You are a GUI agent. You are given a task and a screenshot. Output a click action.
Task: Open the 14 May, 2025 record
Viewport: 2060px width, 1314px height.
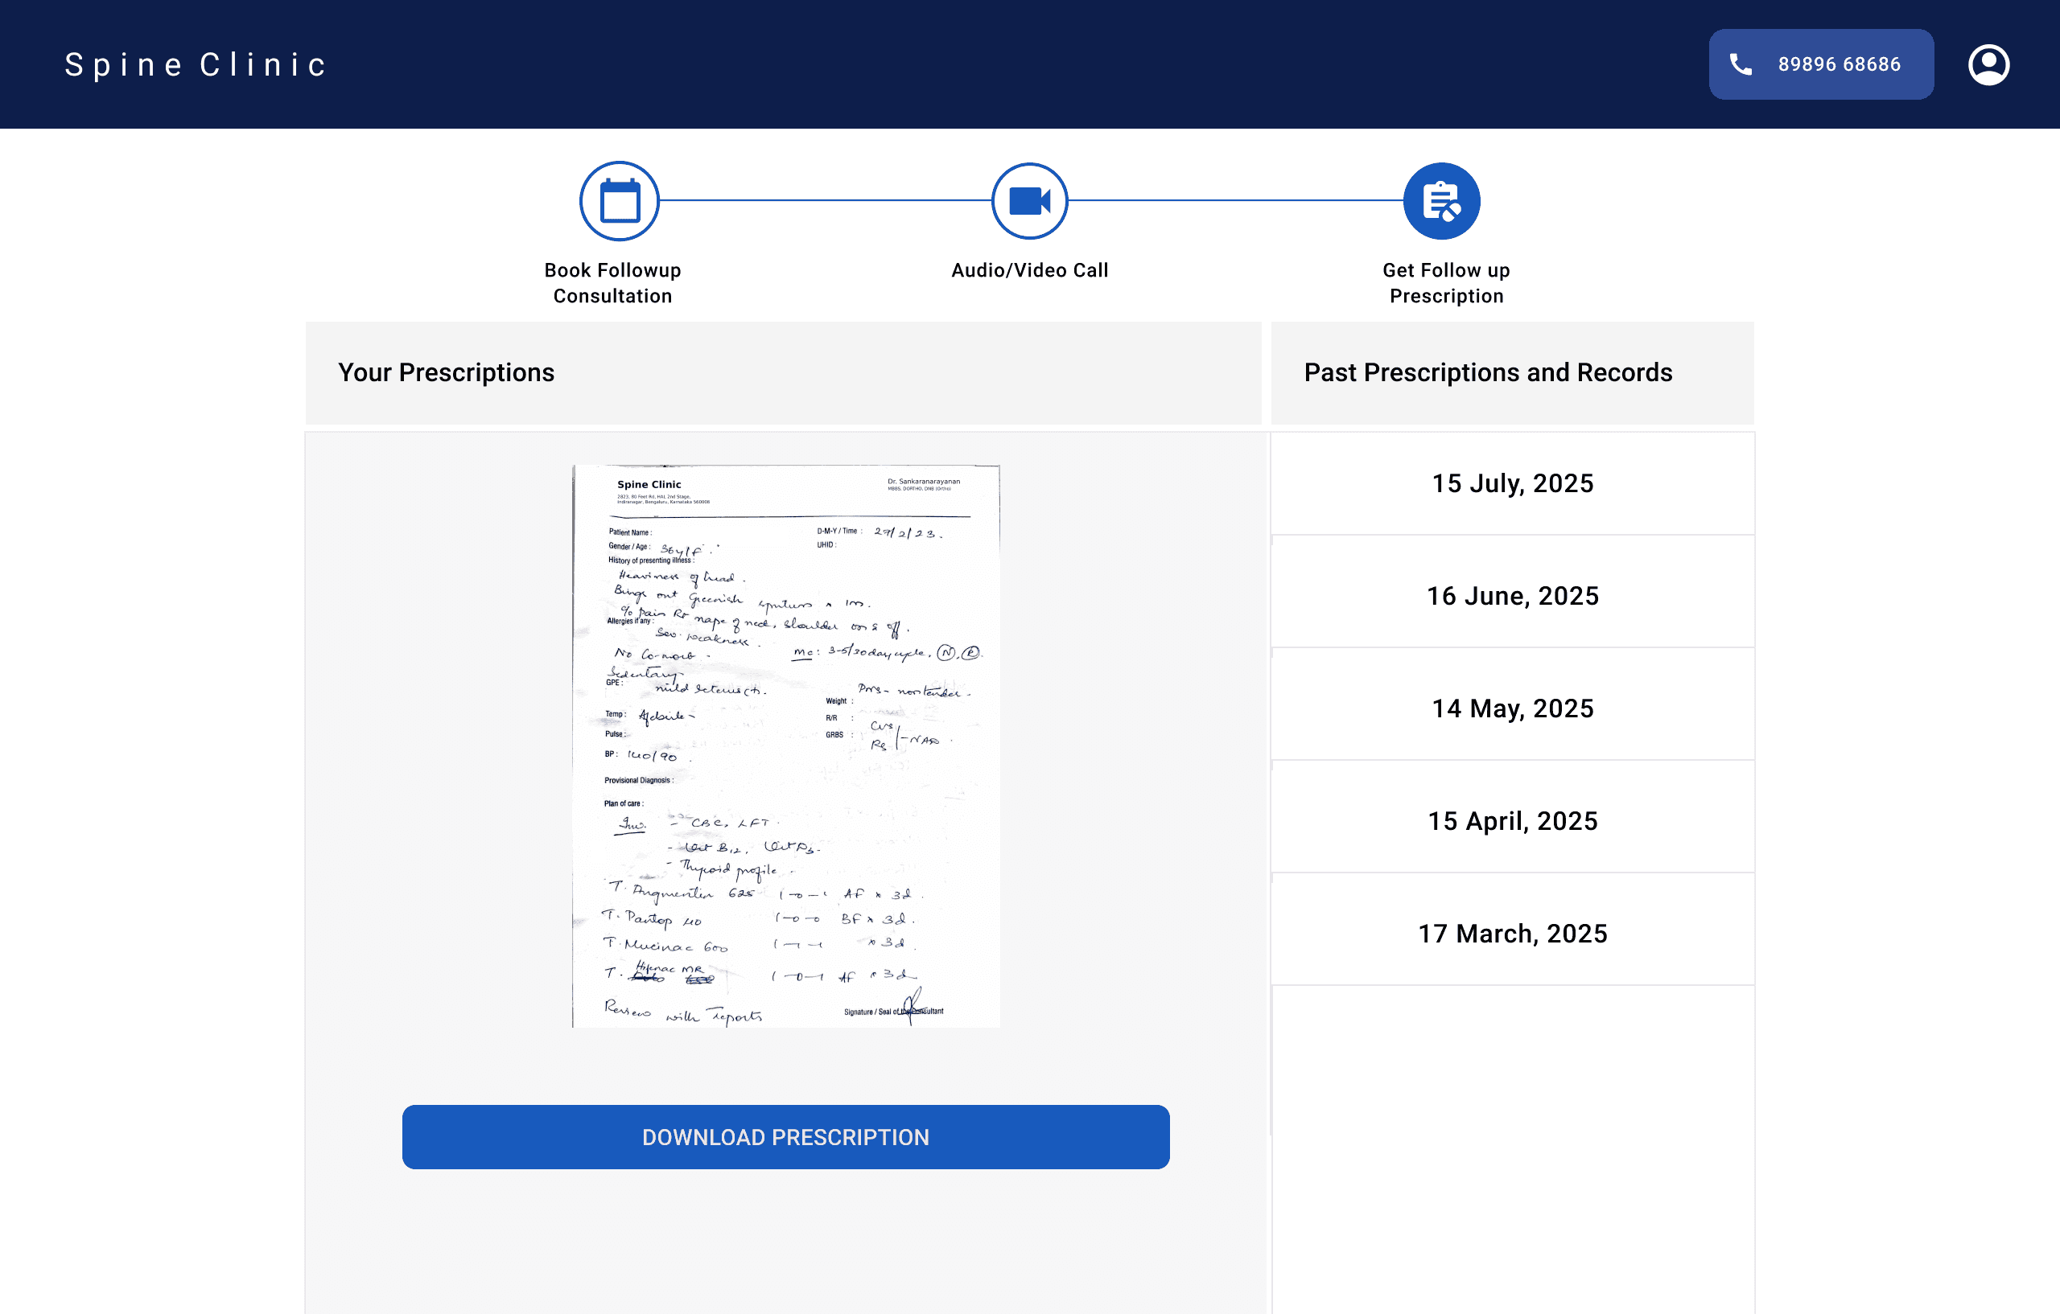pyautogui.click(x=1512, y=708)
